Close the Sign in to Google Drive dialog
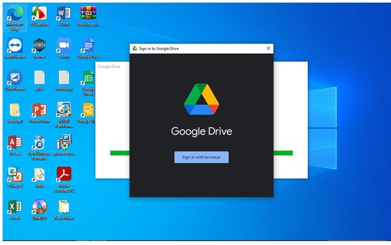The width and height of the screenshot is (391, 245). pyautogui.click(x=268, y=49)
